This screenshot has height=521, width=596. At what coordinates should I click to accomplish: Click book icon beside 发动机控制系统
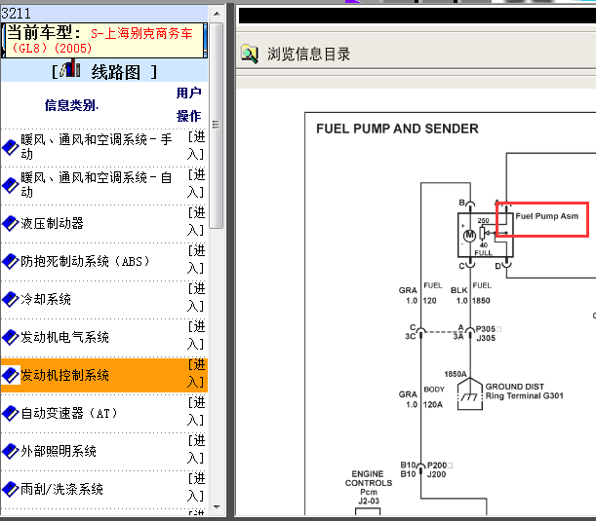click(11, 375)
